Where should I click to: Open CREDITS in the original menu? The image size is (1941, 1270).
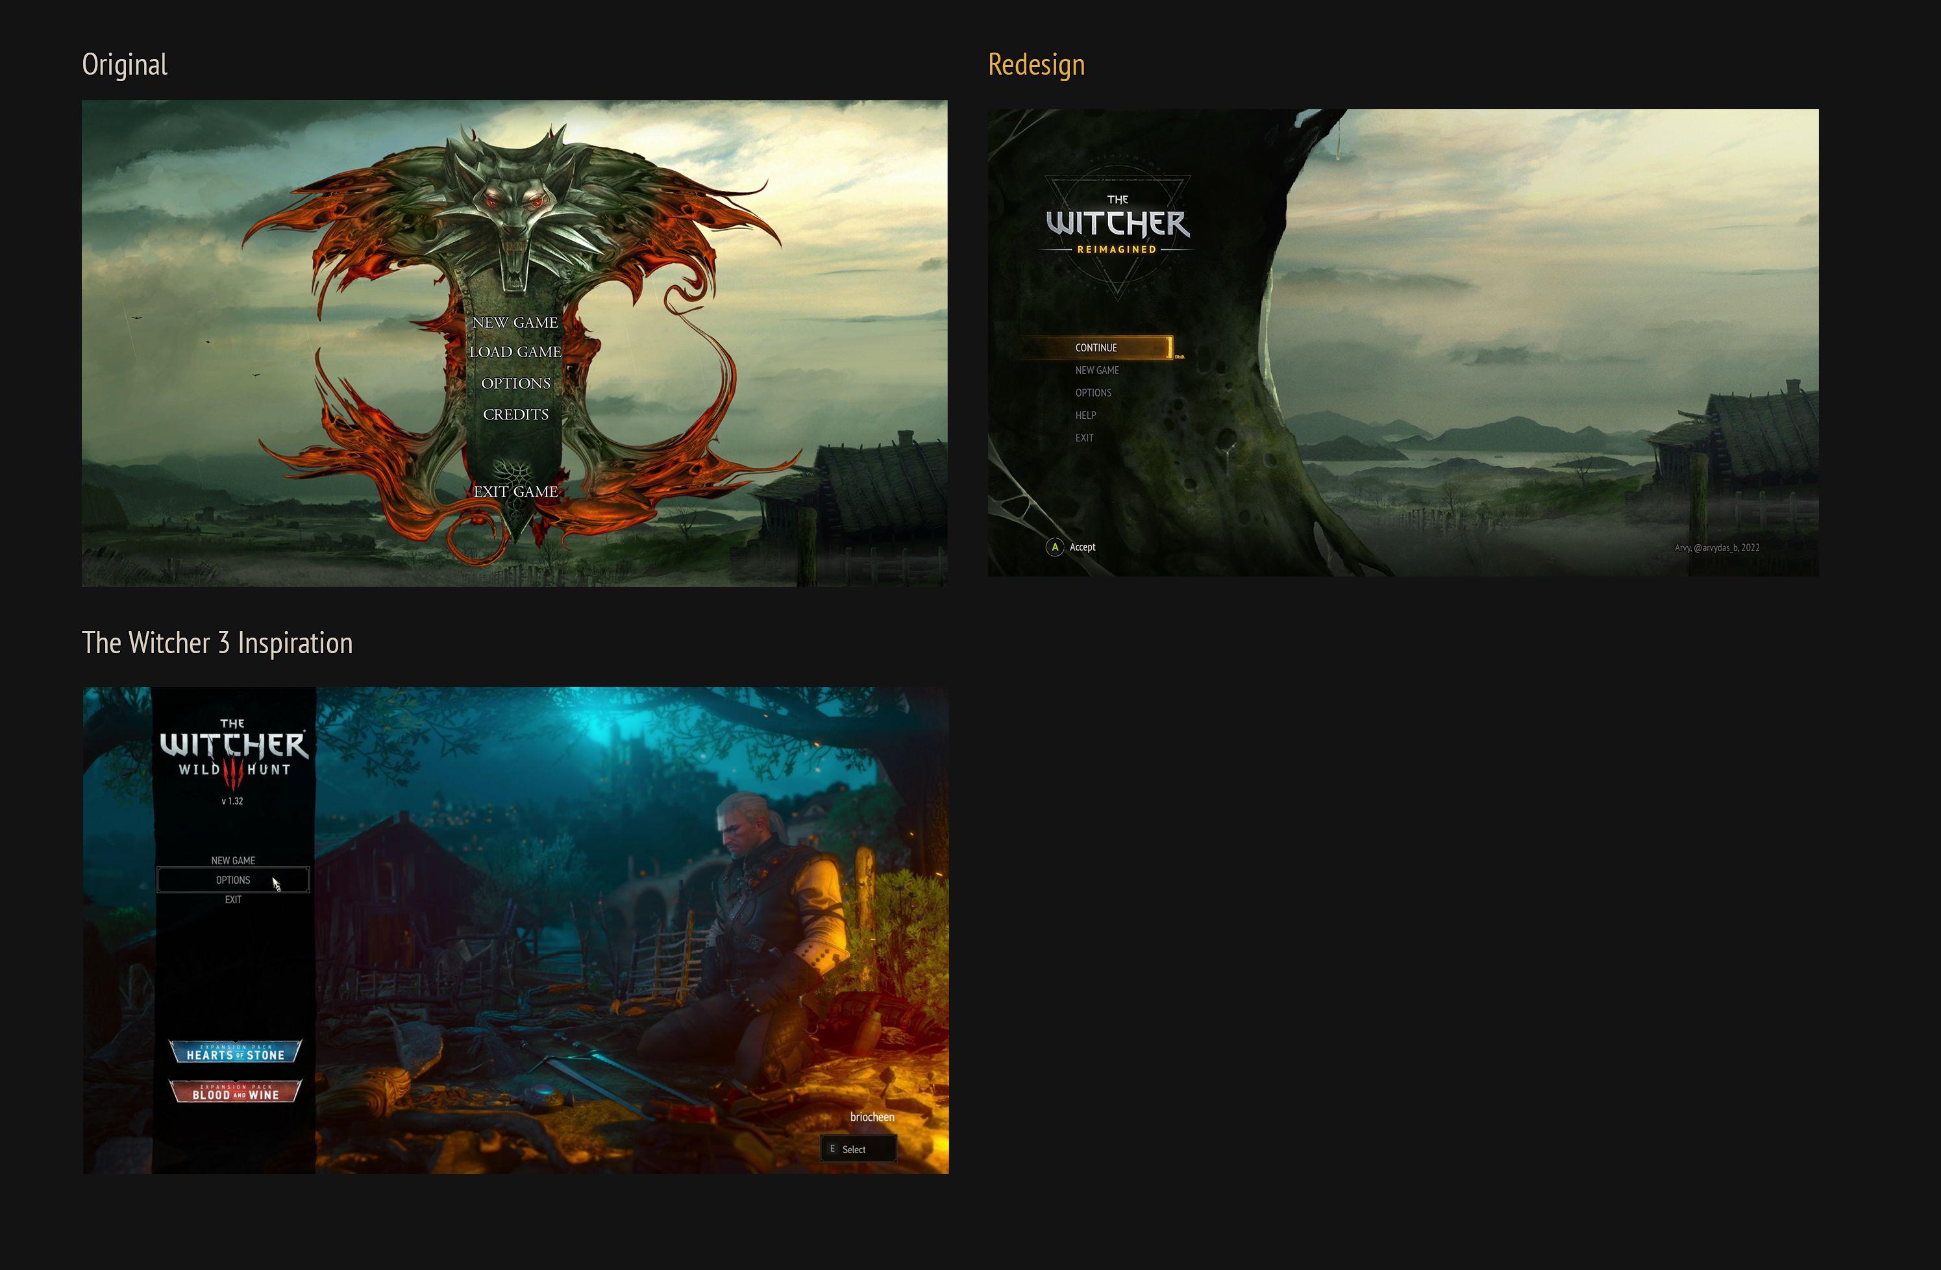pyautogui.click(x=515, y=414)
